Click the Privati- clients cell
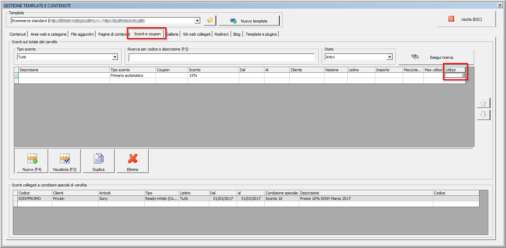506x248 pixels. (75, 199)
